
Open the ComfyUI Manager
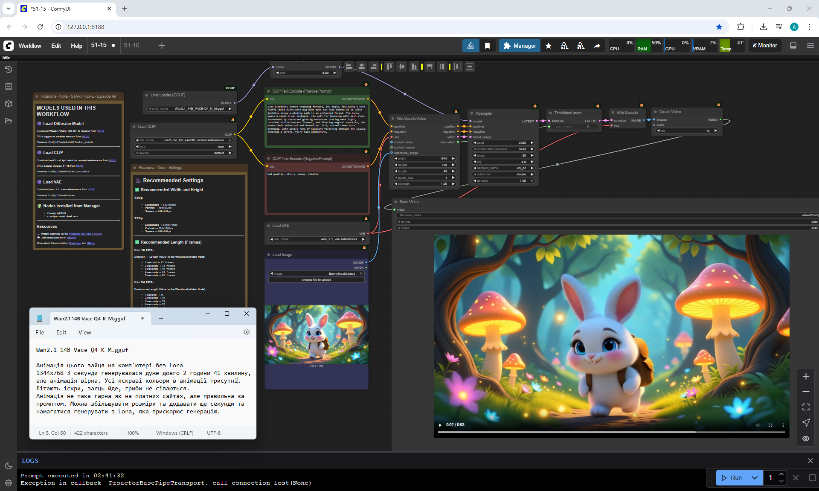click(x=520, y=46)
